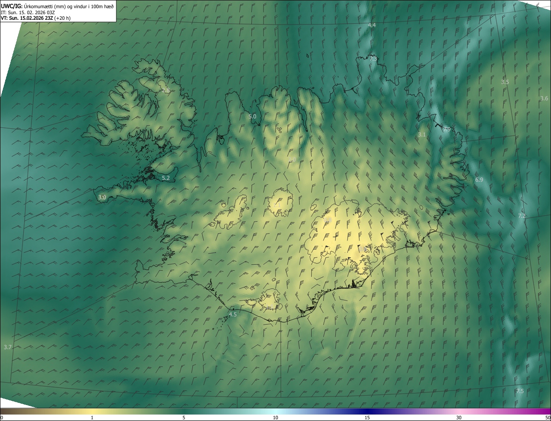Click the 3.5 value label on the map
Viewport: 551px width, 421px height.
pos(505,82)
